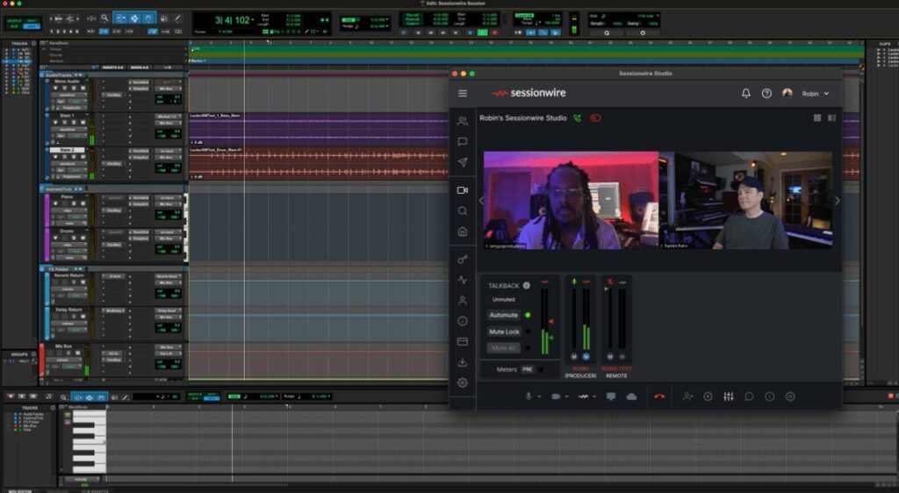Click the red hang-up call icon
This screenshot has height=493, width=899.
click(659, 397)
